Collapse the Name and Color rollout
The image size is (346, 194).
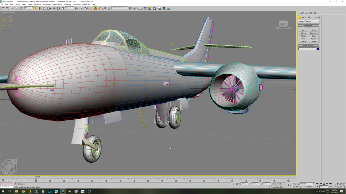tap(308, 45)
